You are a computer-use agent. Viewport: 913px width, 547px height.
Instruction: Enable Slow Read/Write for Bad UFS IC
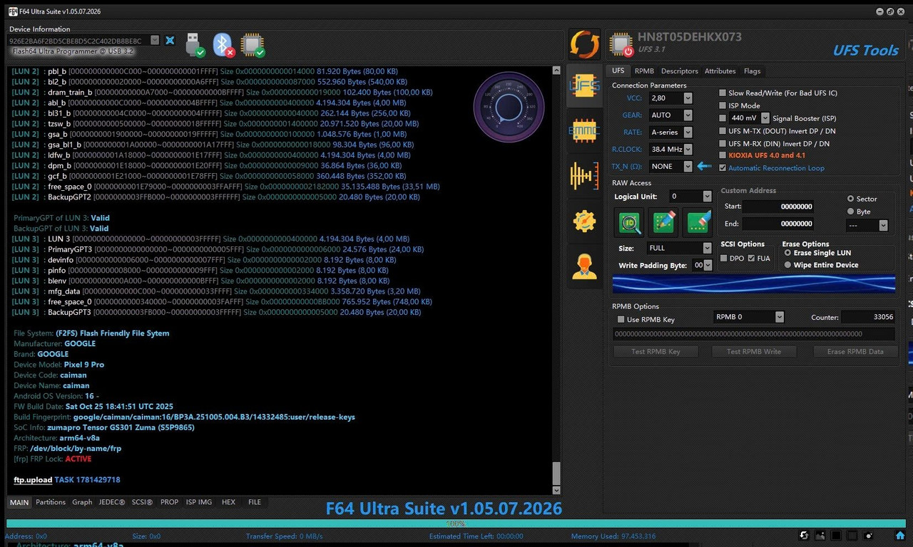coord(723,93)
